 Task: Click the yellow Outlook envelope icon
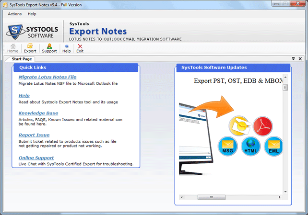[x=239, y=126]
